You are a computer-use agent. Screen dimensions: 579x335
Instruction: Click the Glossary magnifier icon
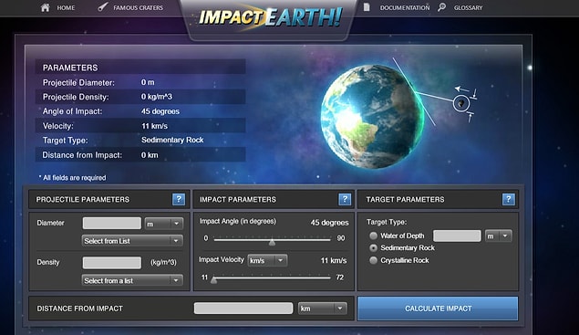441,7
